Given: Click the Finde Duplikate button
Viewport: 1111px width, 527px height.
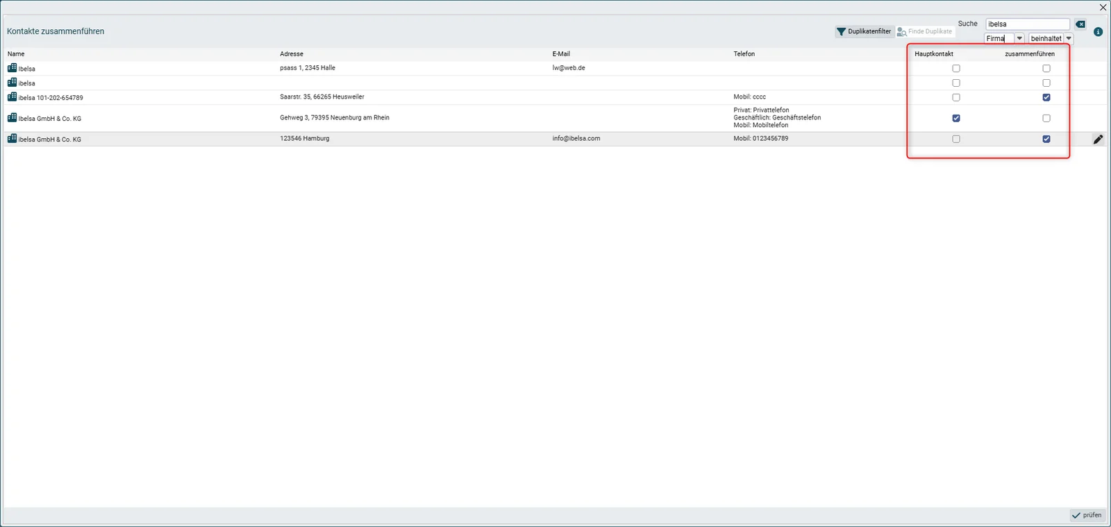Looking at the screenshot, I should point(925,31).
